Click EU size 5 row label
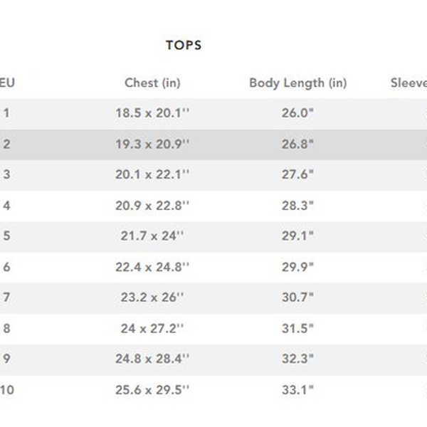 [7, 236]
